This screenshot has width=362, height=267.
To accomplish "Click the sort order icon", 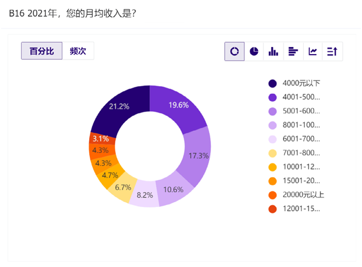I will coord(332,52).
